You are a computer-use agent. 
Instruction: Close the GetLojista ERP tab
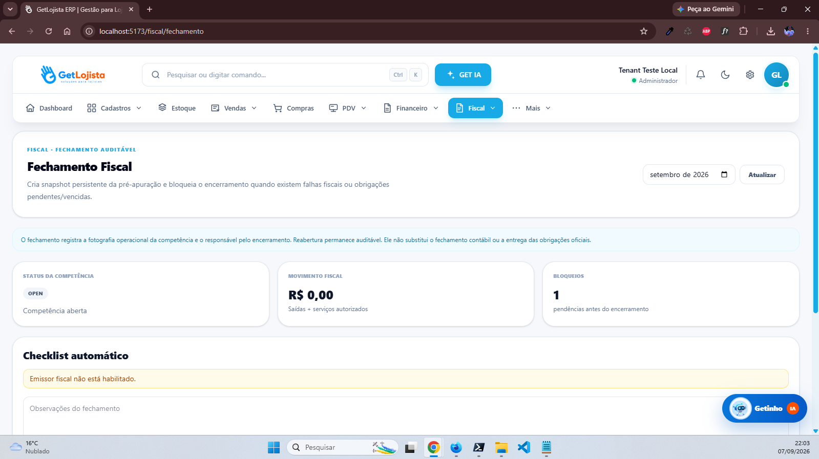click(131, 9)
